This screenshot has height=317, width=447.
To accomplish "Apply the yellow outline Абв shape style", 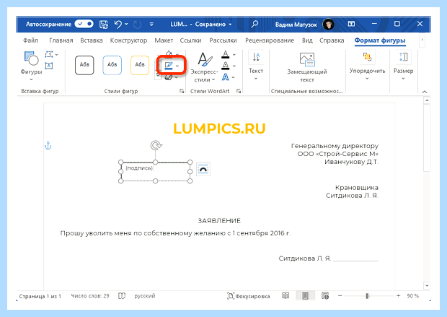I will pos(140,65).
